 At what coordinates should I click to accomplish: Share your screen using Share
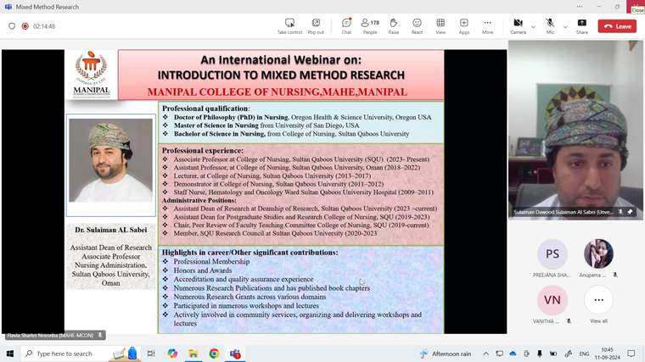(581, 26)
